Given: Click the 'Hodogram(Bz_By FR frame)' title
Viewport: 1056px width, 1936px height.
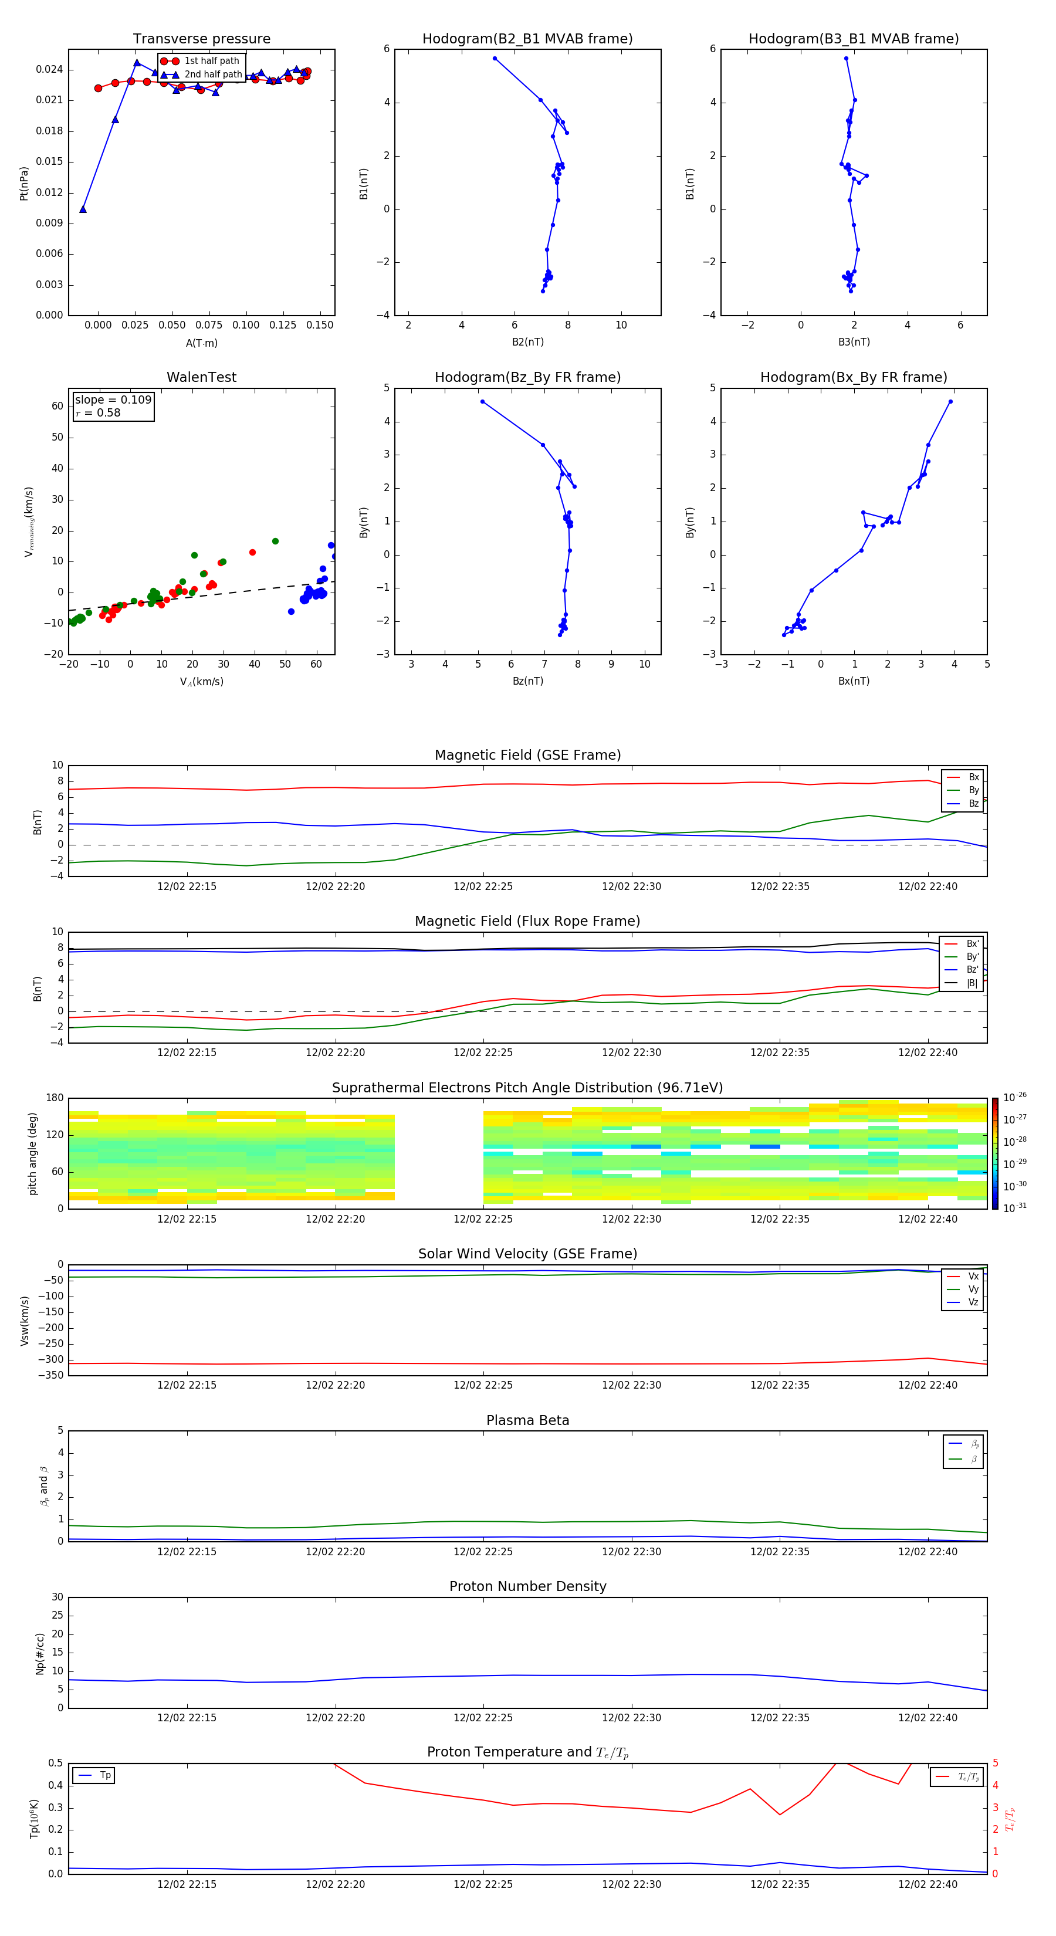Looking at the screenshot, I should pyautogui.click(x=527, y=377).
